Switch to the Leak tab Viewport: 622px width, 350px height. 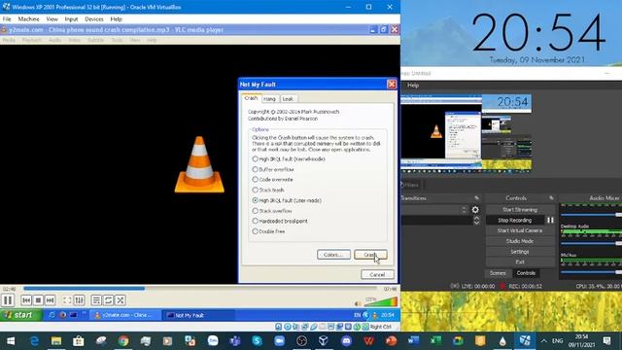288,99
